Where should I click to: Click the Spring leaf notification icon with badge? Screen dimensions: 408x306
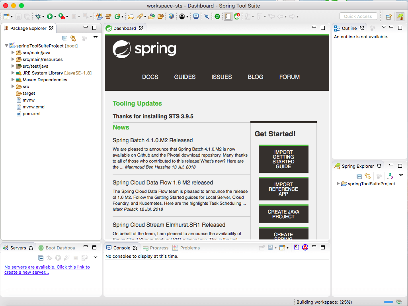tap(237, 16)
